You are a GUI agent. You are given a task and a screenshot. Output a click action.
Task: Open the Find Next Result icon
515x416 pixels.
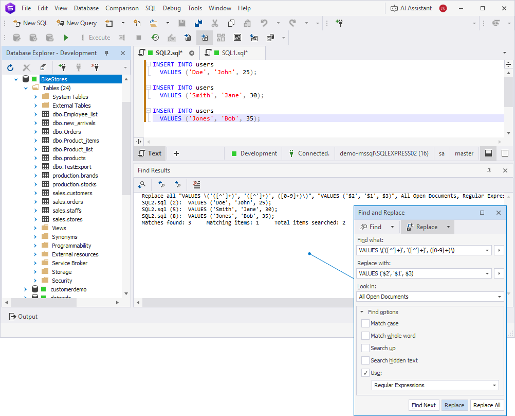pos(178,184)
